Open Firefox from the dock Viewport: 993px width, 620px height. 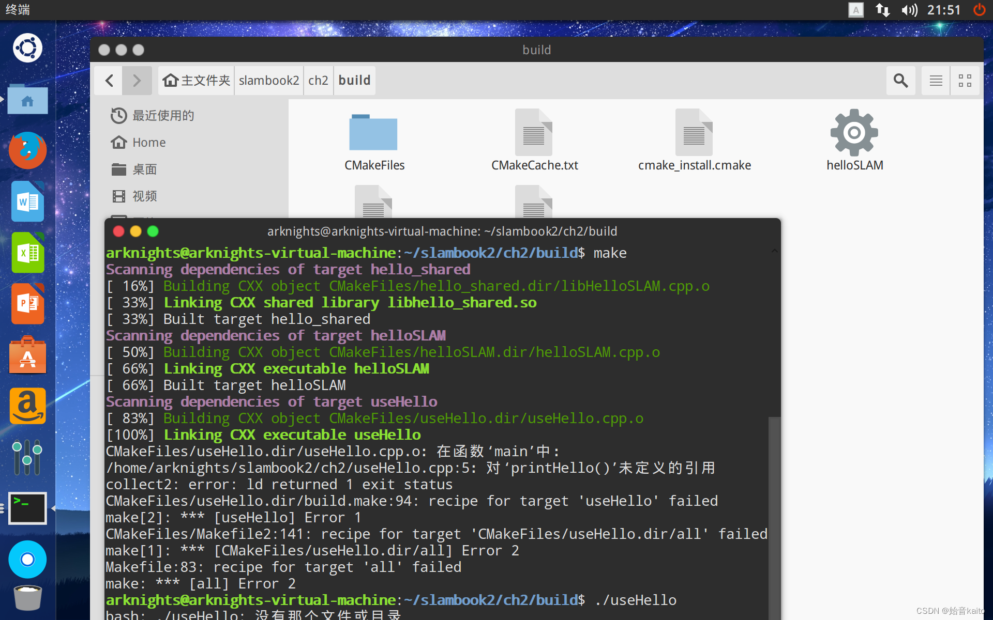(27, 150)
